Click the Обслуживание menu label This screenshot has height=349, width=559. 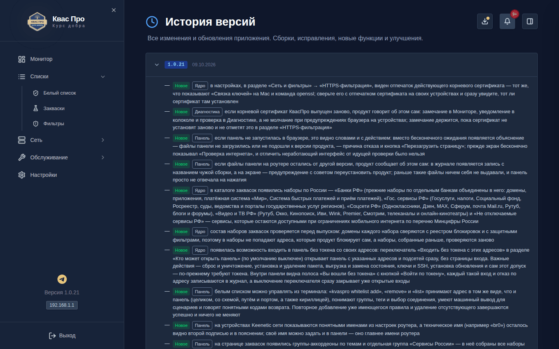pyautogui.click(x=49, y=157)
